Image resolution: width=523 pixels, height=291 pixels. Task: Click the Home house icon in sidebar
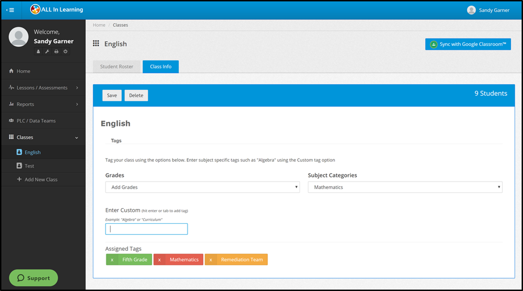(x=12, y=71)
